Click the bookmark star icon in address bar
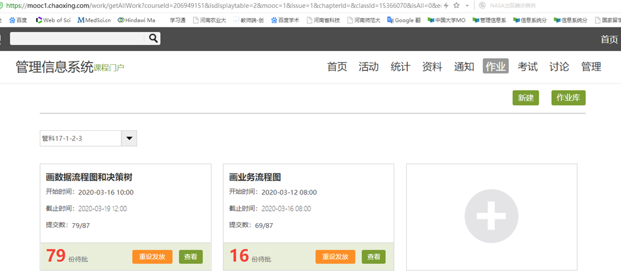The image size is (621, 274). (x=456, y=5)
